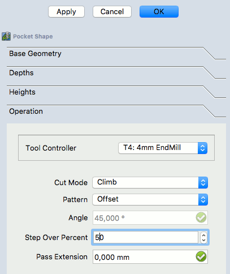Open the Tool Controller dropdown arrows
The image size is (230, 274).
coord(202,148)
